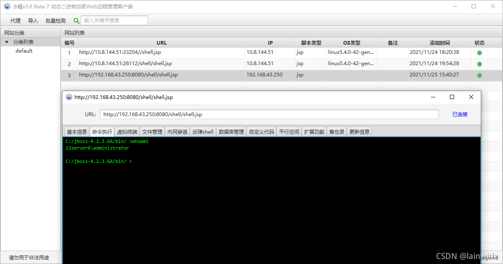
Task: Focus the keyword search field
Action: [114, 20]
